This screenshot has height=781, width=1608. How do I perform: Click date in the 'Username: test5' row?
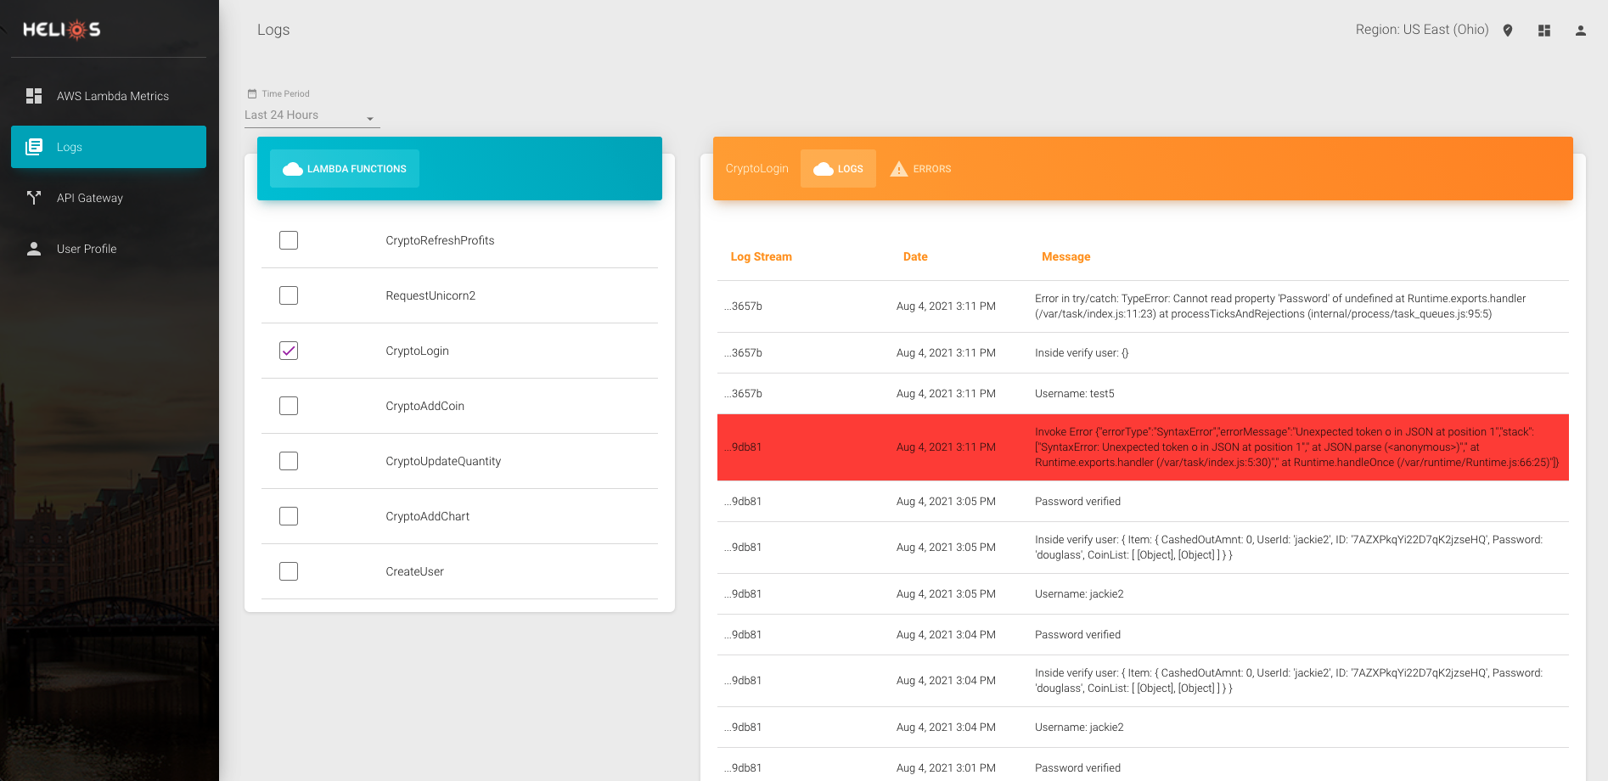(x=946, y=394)
